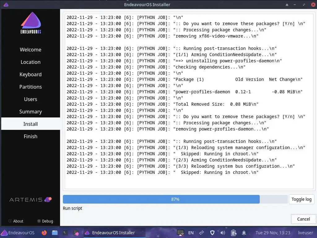The height and width of the screenshot is (238, 317).
Task: Click the Artemis release logo
Action: pos(31,200)
